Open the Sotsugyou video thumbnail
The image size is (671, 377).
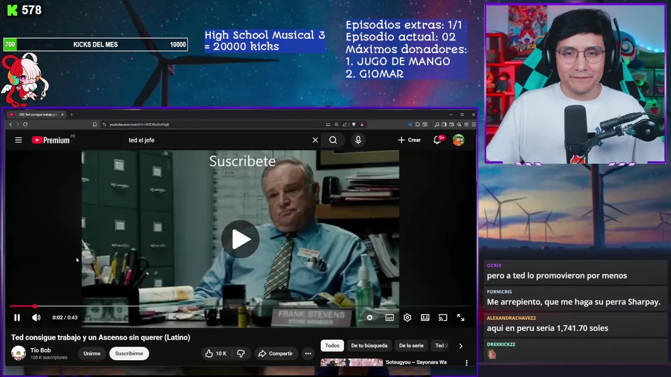[352, 362]
